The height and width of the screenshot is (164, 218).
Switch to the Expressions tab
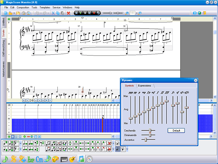(x=145, y=86)
